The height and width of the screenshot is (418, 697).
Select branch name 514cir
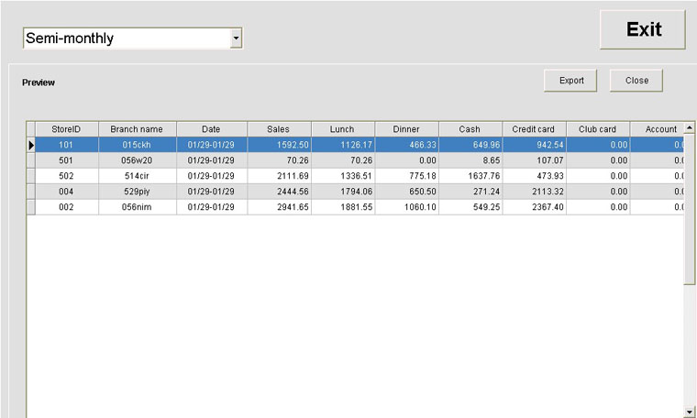click(x=138, y=176)
